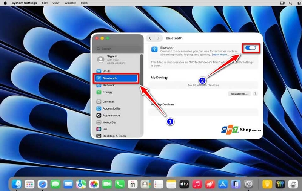The image size is (302, 191).
Task: Open Safari from the Dock
Action: click(42, 184)
